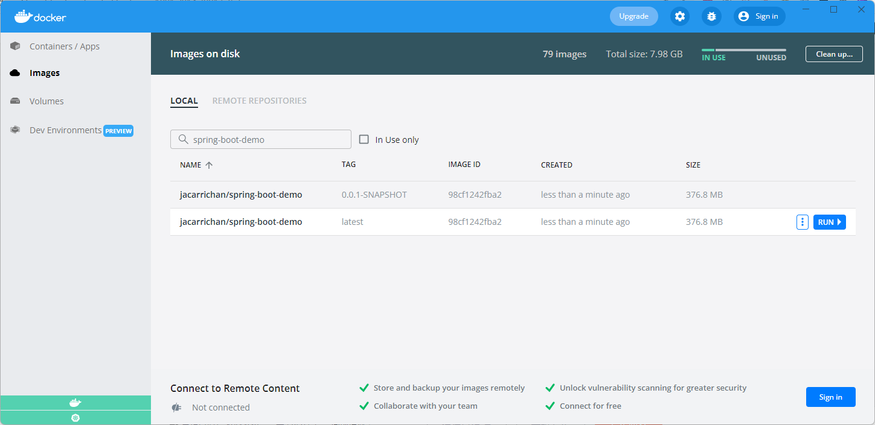Viewport: 875px width, 425px height.
Task: Sort by the NAME column header
Action: (x=190, y=165)
